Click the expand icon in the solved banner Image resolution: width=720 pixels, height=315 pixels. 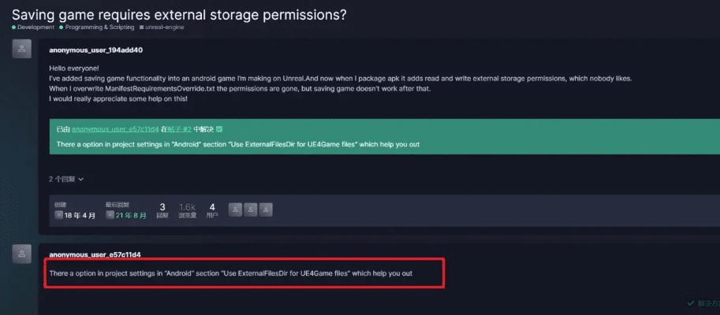pyautogui.click(x=219, y=128)
